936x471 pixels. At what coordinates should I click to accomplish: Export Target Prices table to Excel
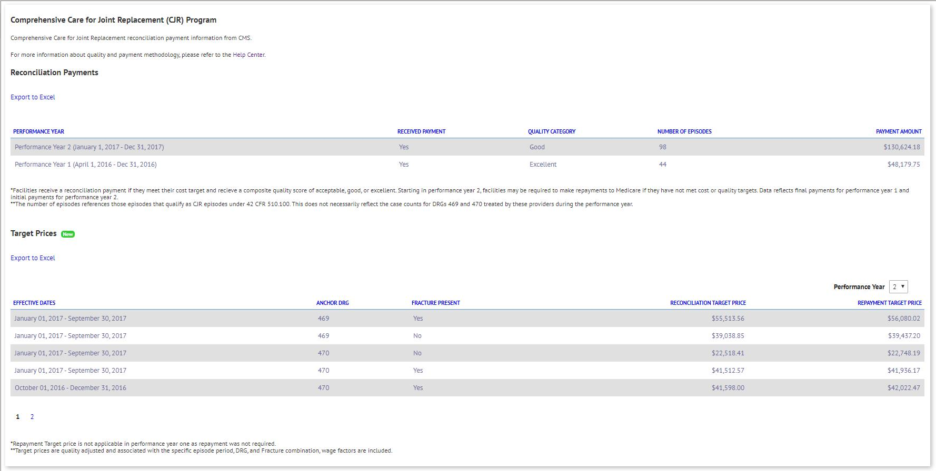click(33, 258)
